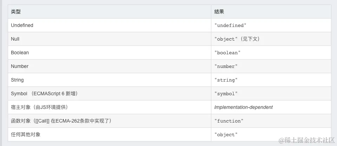Click the "number" result value
337x146 pixels.
226,67
